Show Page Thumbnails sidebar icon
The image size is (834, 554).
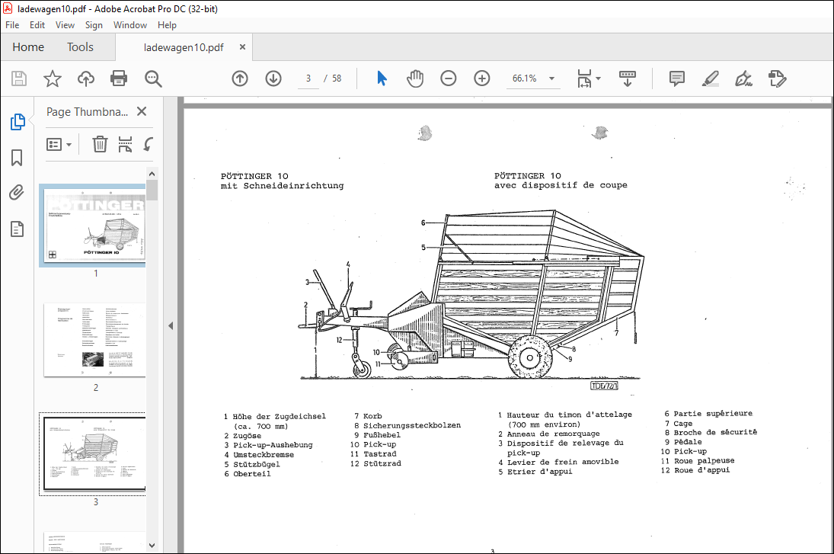coord(18,122)
